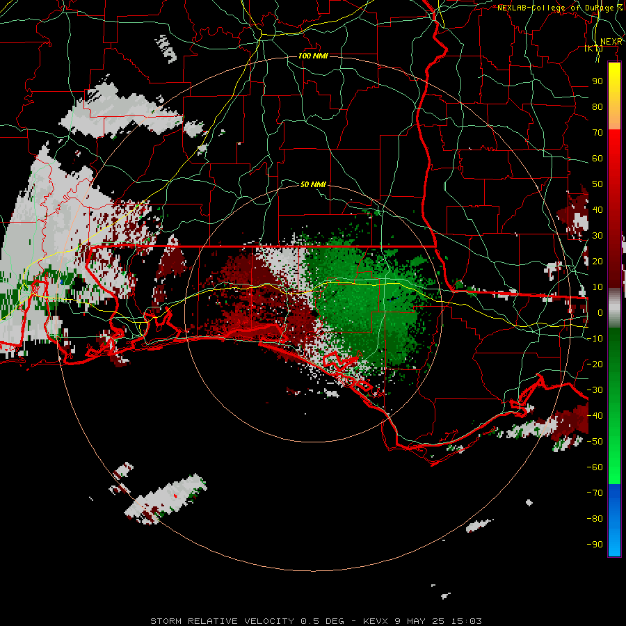
Task: Click the "0" scale label
Action: click(x=600, y=312)
